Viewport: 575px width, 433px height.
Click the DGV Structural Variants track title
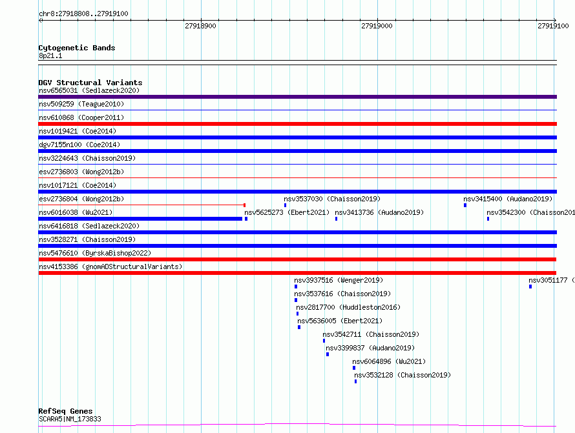tap(90, 83)
